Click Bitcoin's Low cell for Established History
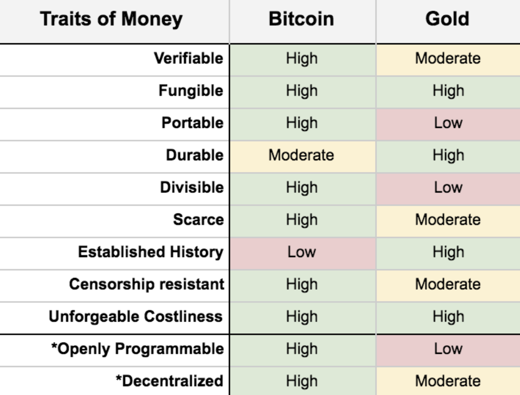The height and width of the screenshot is (395, 520). 302,252
